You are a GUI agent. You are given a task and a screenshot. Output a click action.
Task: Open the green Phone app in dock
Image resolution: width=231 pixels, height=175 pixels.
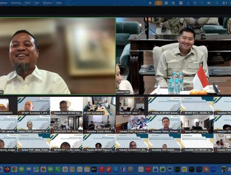[x=58, y=169]
